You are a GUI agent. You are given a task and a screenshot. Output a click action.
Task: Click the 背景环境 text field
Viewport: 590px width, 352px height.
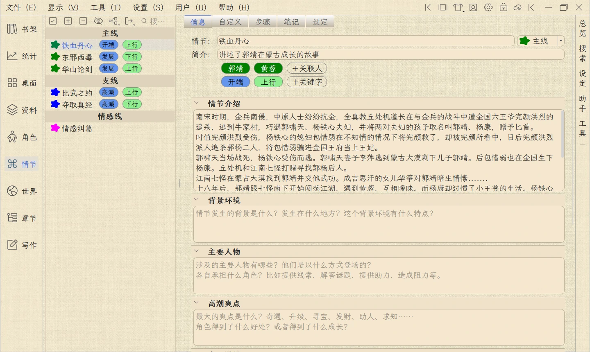tap(379, 224)
